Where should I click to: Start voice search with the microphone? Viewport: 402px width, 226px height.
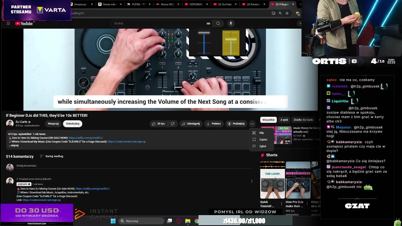click(x=231, y=23)
